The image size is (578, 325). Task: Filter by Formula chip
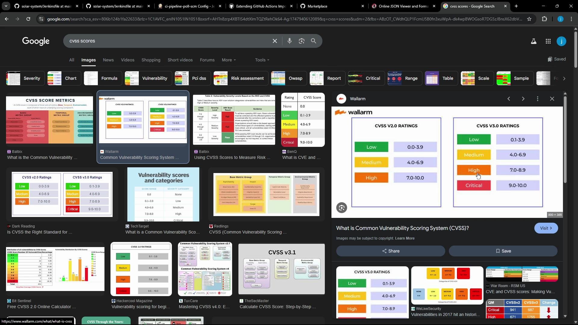click(103, 78)
